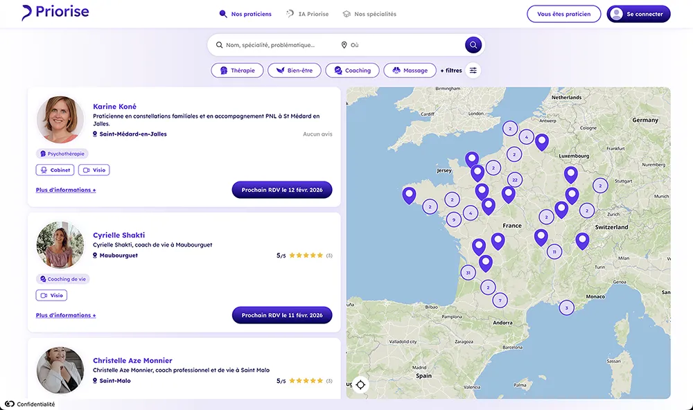Toggle the Thérapie filter chip
The image size is (693, 410).
click(x=237, y=70)
